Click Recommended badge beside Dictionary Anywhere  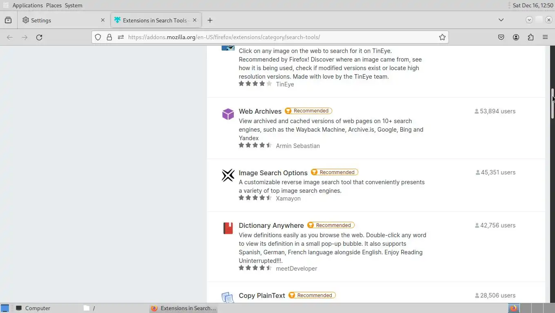[x=331, y=225]
